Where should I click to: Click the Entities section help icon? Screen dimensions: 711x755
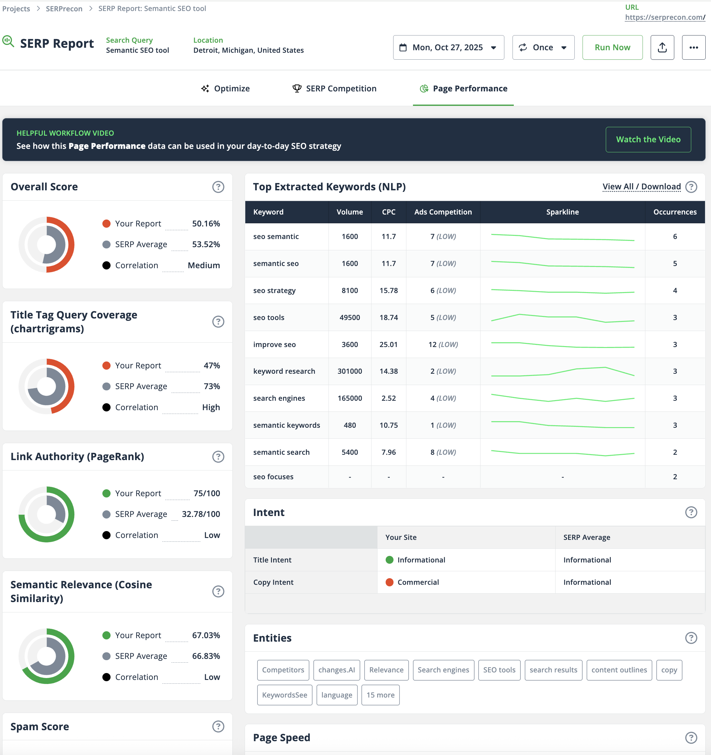[691, 638]
